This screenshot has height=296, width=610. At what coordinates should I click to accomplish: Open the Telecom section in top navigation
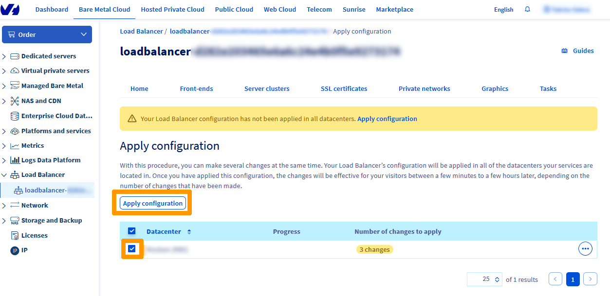[319, 9]
